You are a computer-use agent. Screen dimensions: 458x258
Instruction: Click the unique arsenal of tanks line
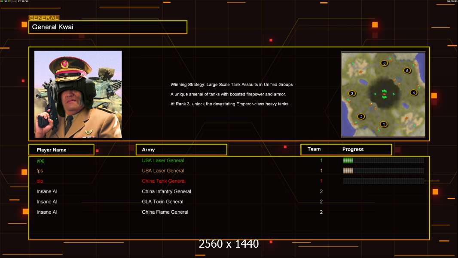[x=228, y=94]
